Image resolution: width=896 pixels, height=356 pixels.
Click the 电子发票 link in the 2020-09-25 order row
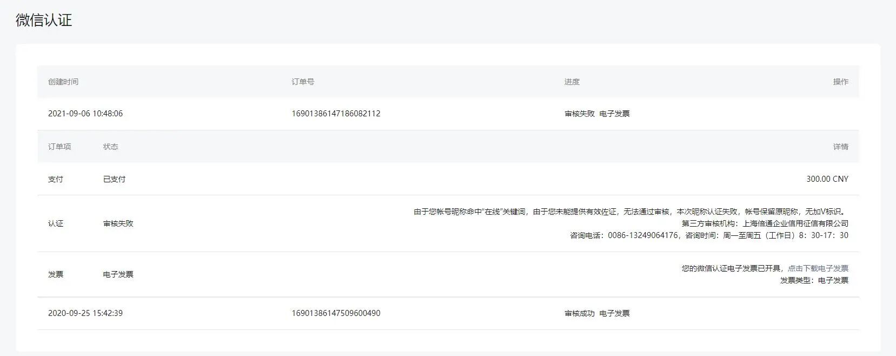tap(614, 313)
